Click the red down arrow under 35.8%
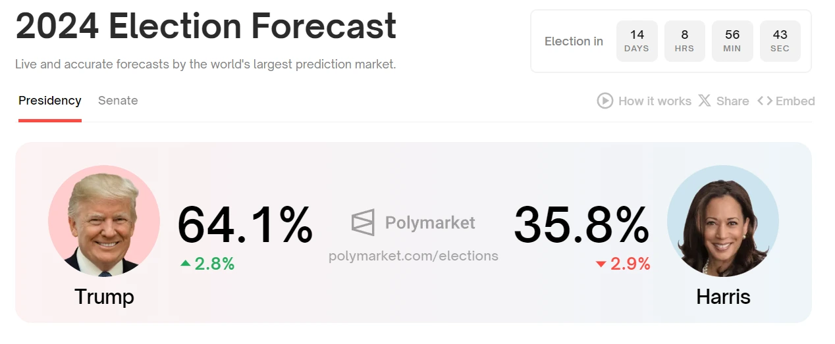Image resolution: width=835 pixels, height=344 pixels. click(x=601, y=264)
